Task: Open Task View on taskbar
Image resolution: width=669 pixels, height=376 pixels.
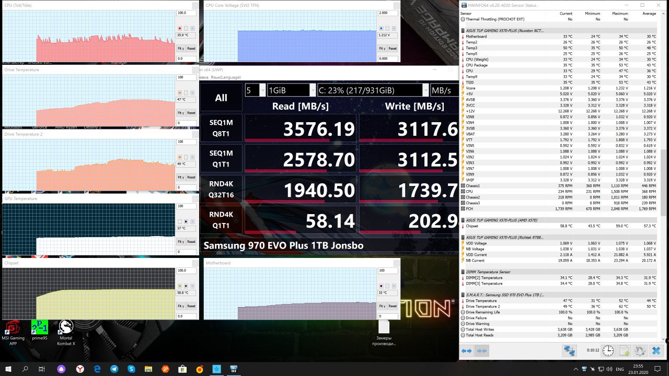Action: [x=42, y=369]
